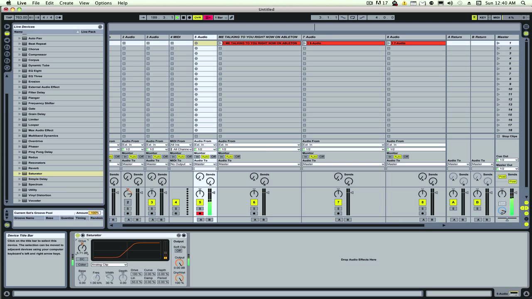Open the Edit menu
This screenshot has width=532, height=299.
(49, 3)
